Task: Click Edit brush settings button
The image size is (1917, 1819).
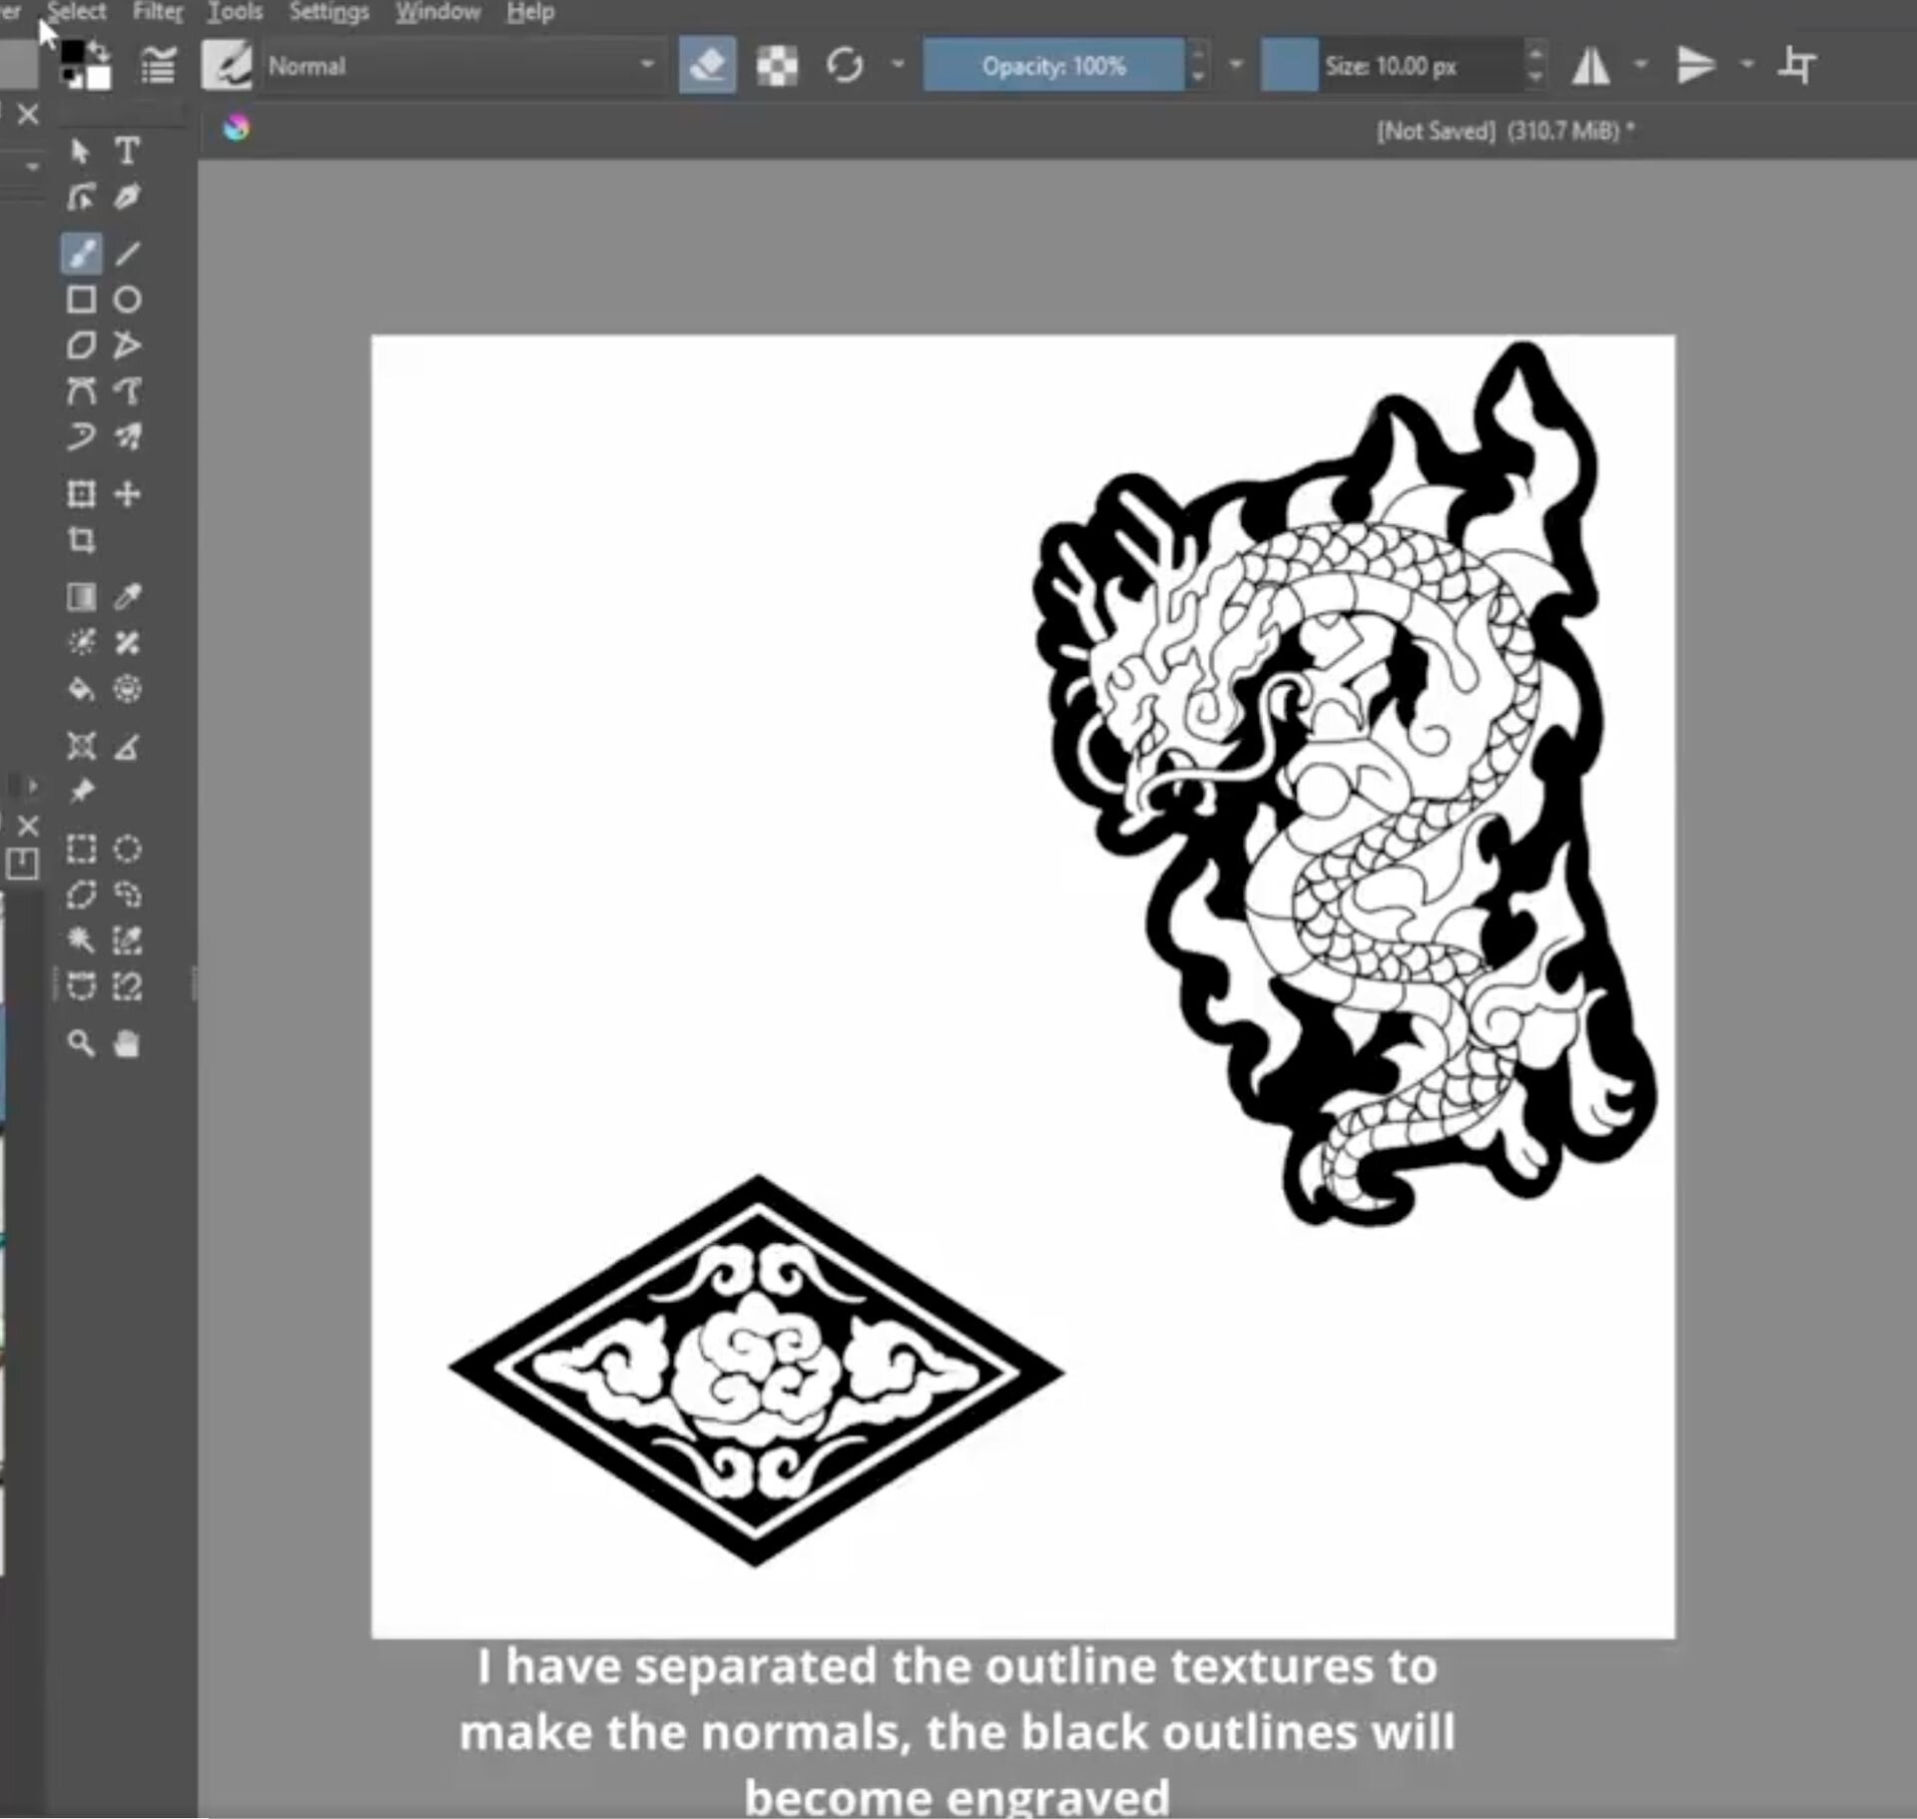Action: [158, 66]
